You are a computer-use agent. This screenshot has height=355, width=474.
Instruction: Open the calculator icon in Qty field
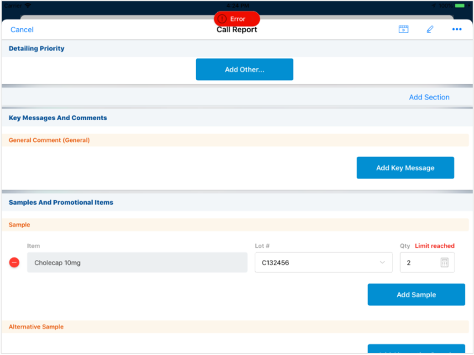click(x=445, y=262)
